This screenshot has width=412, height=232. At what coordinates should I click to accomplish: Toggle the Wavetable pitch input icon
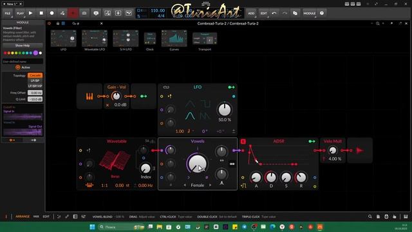click(x=89, y=150)
